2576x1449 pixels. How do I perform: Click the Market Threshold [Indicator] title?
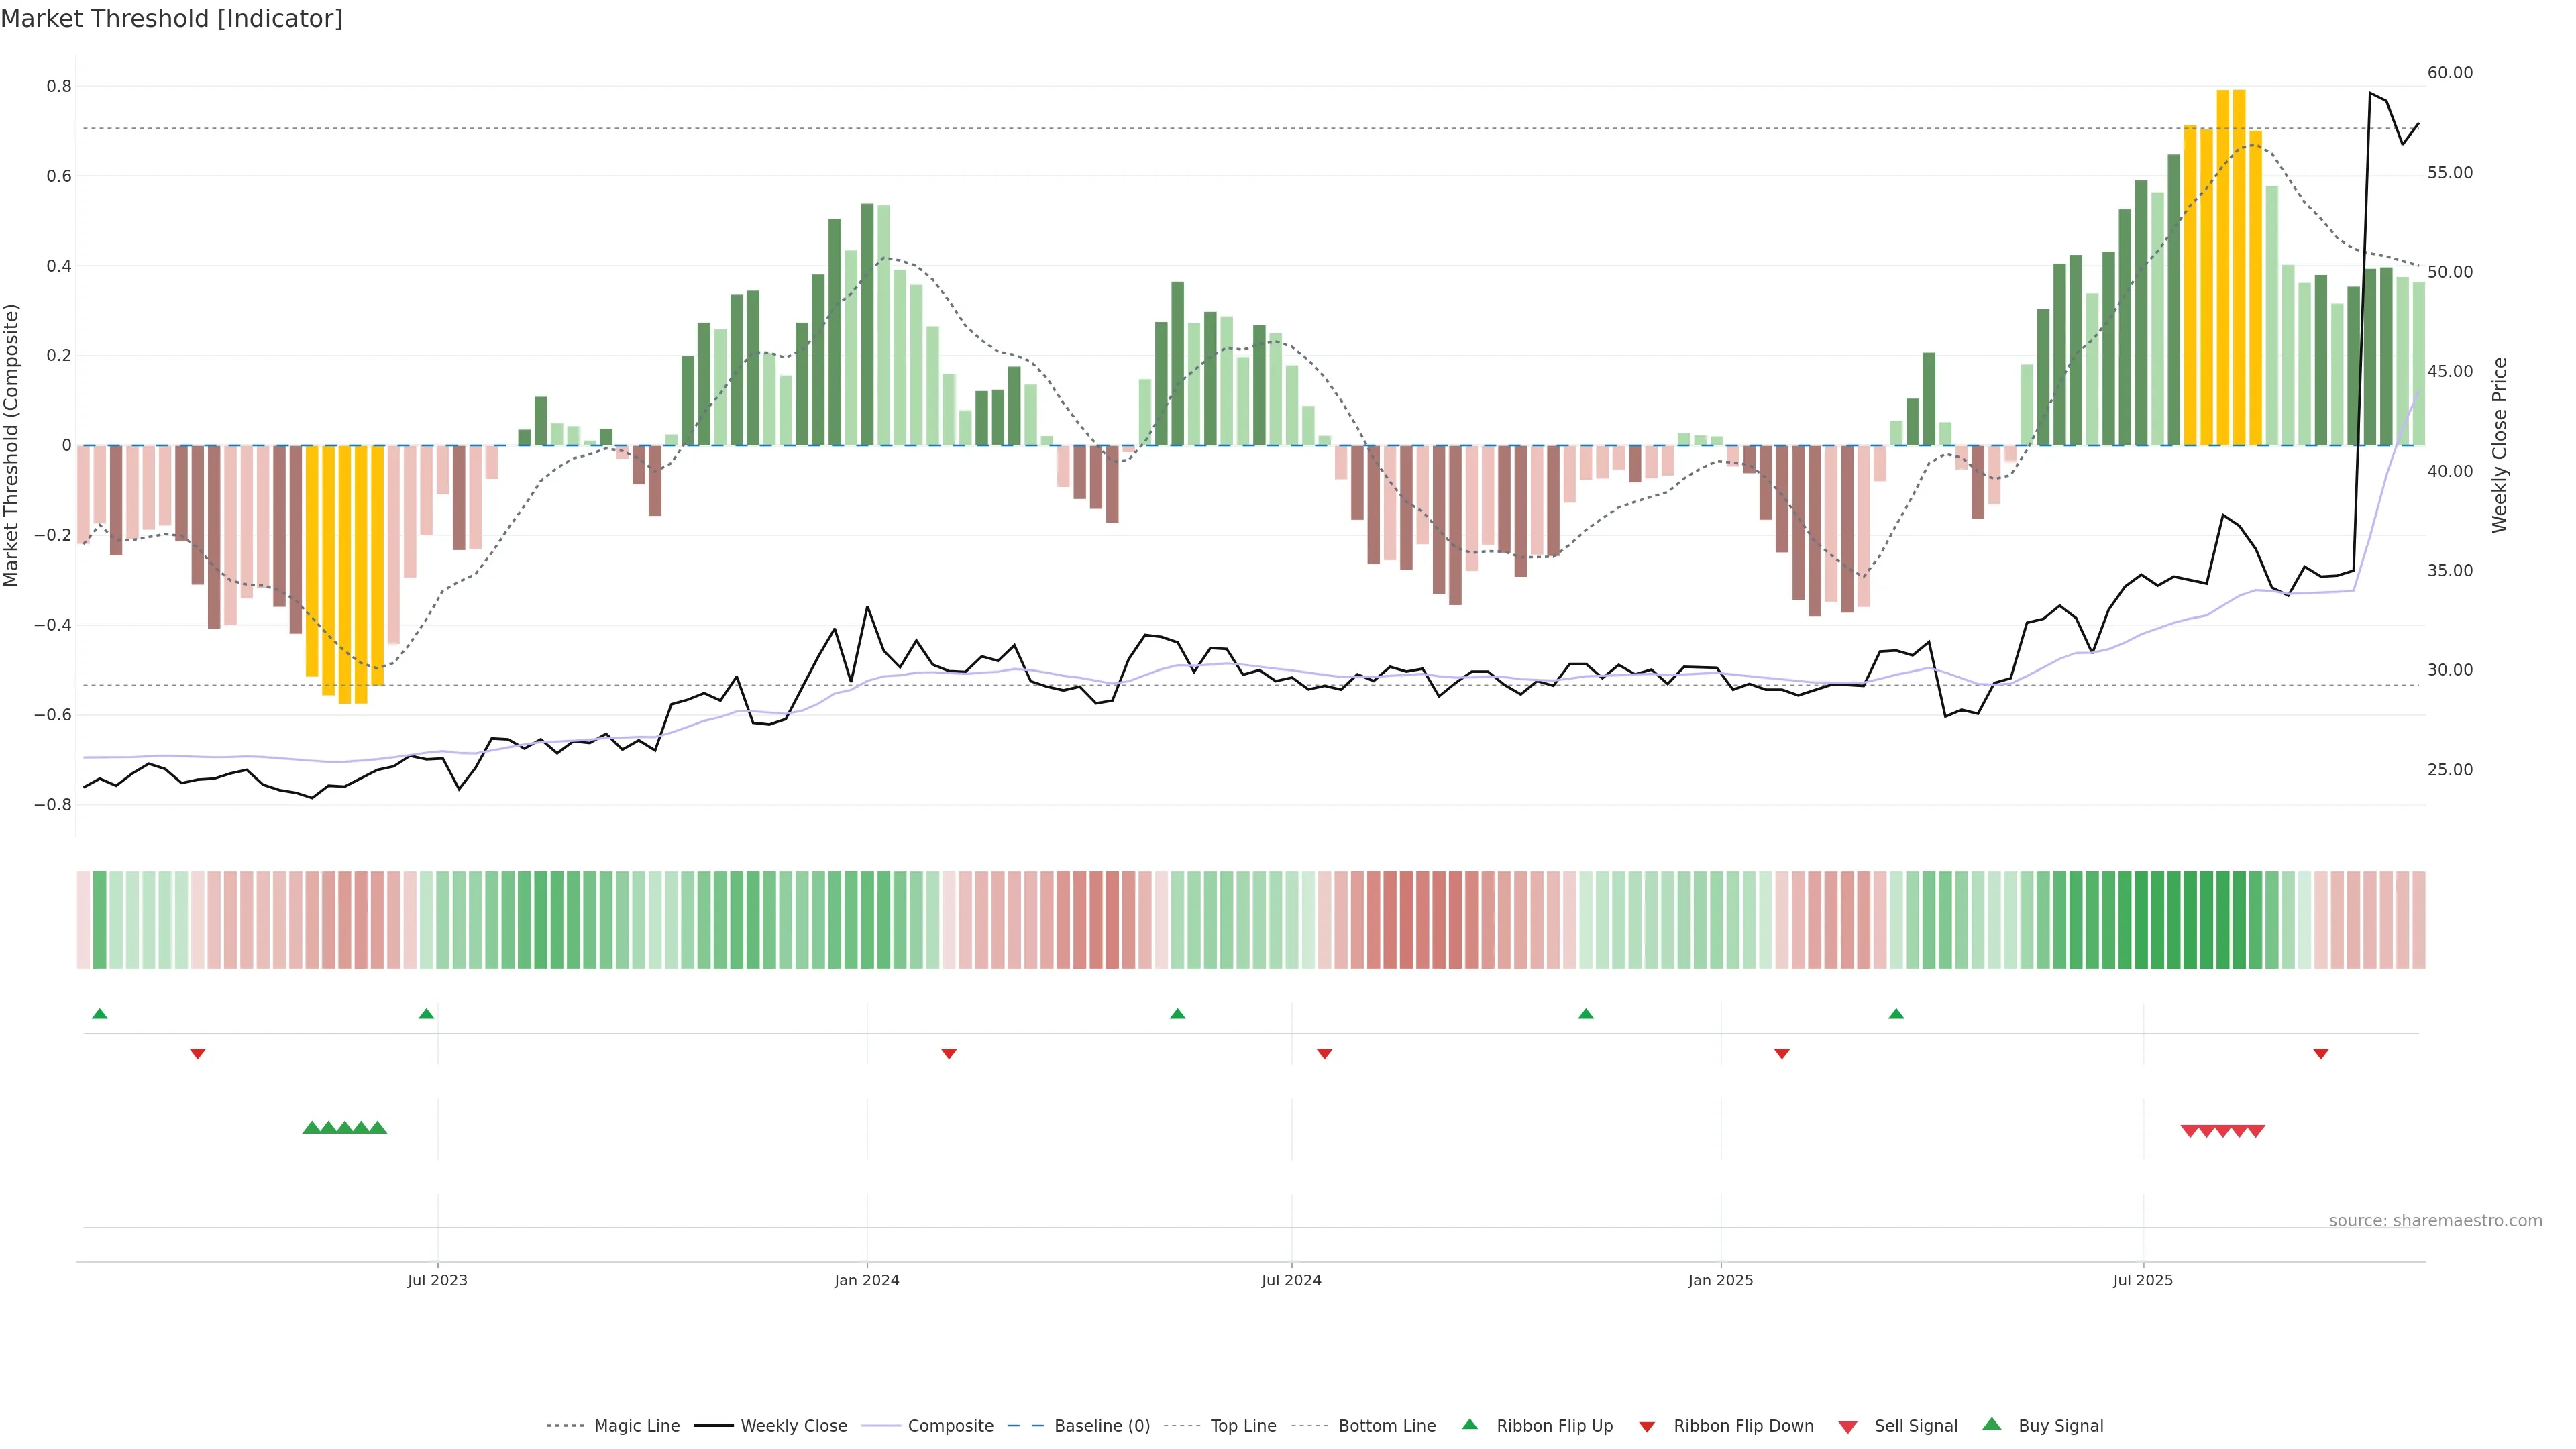click(x=171, y=19)
